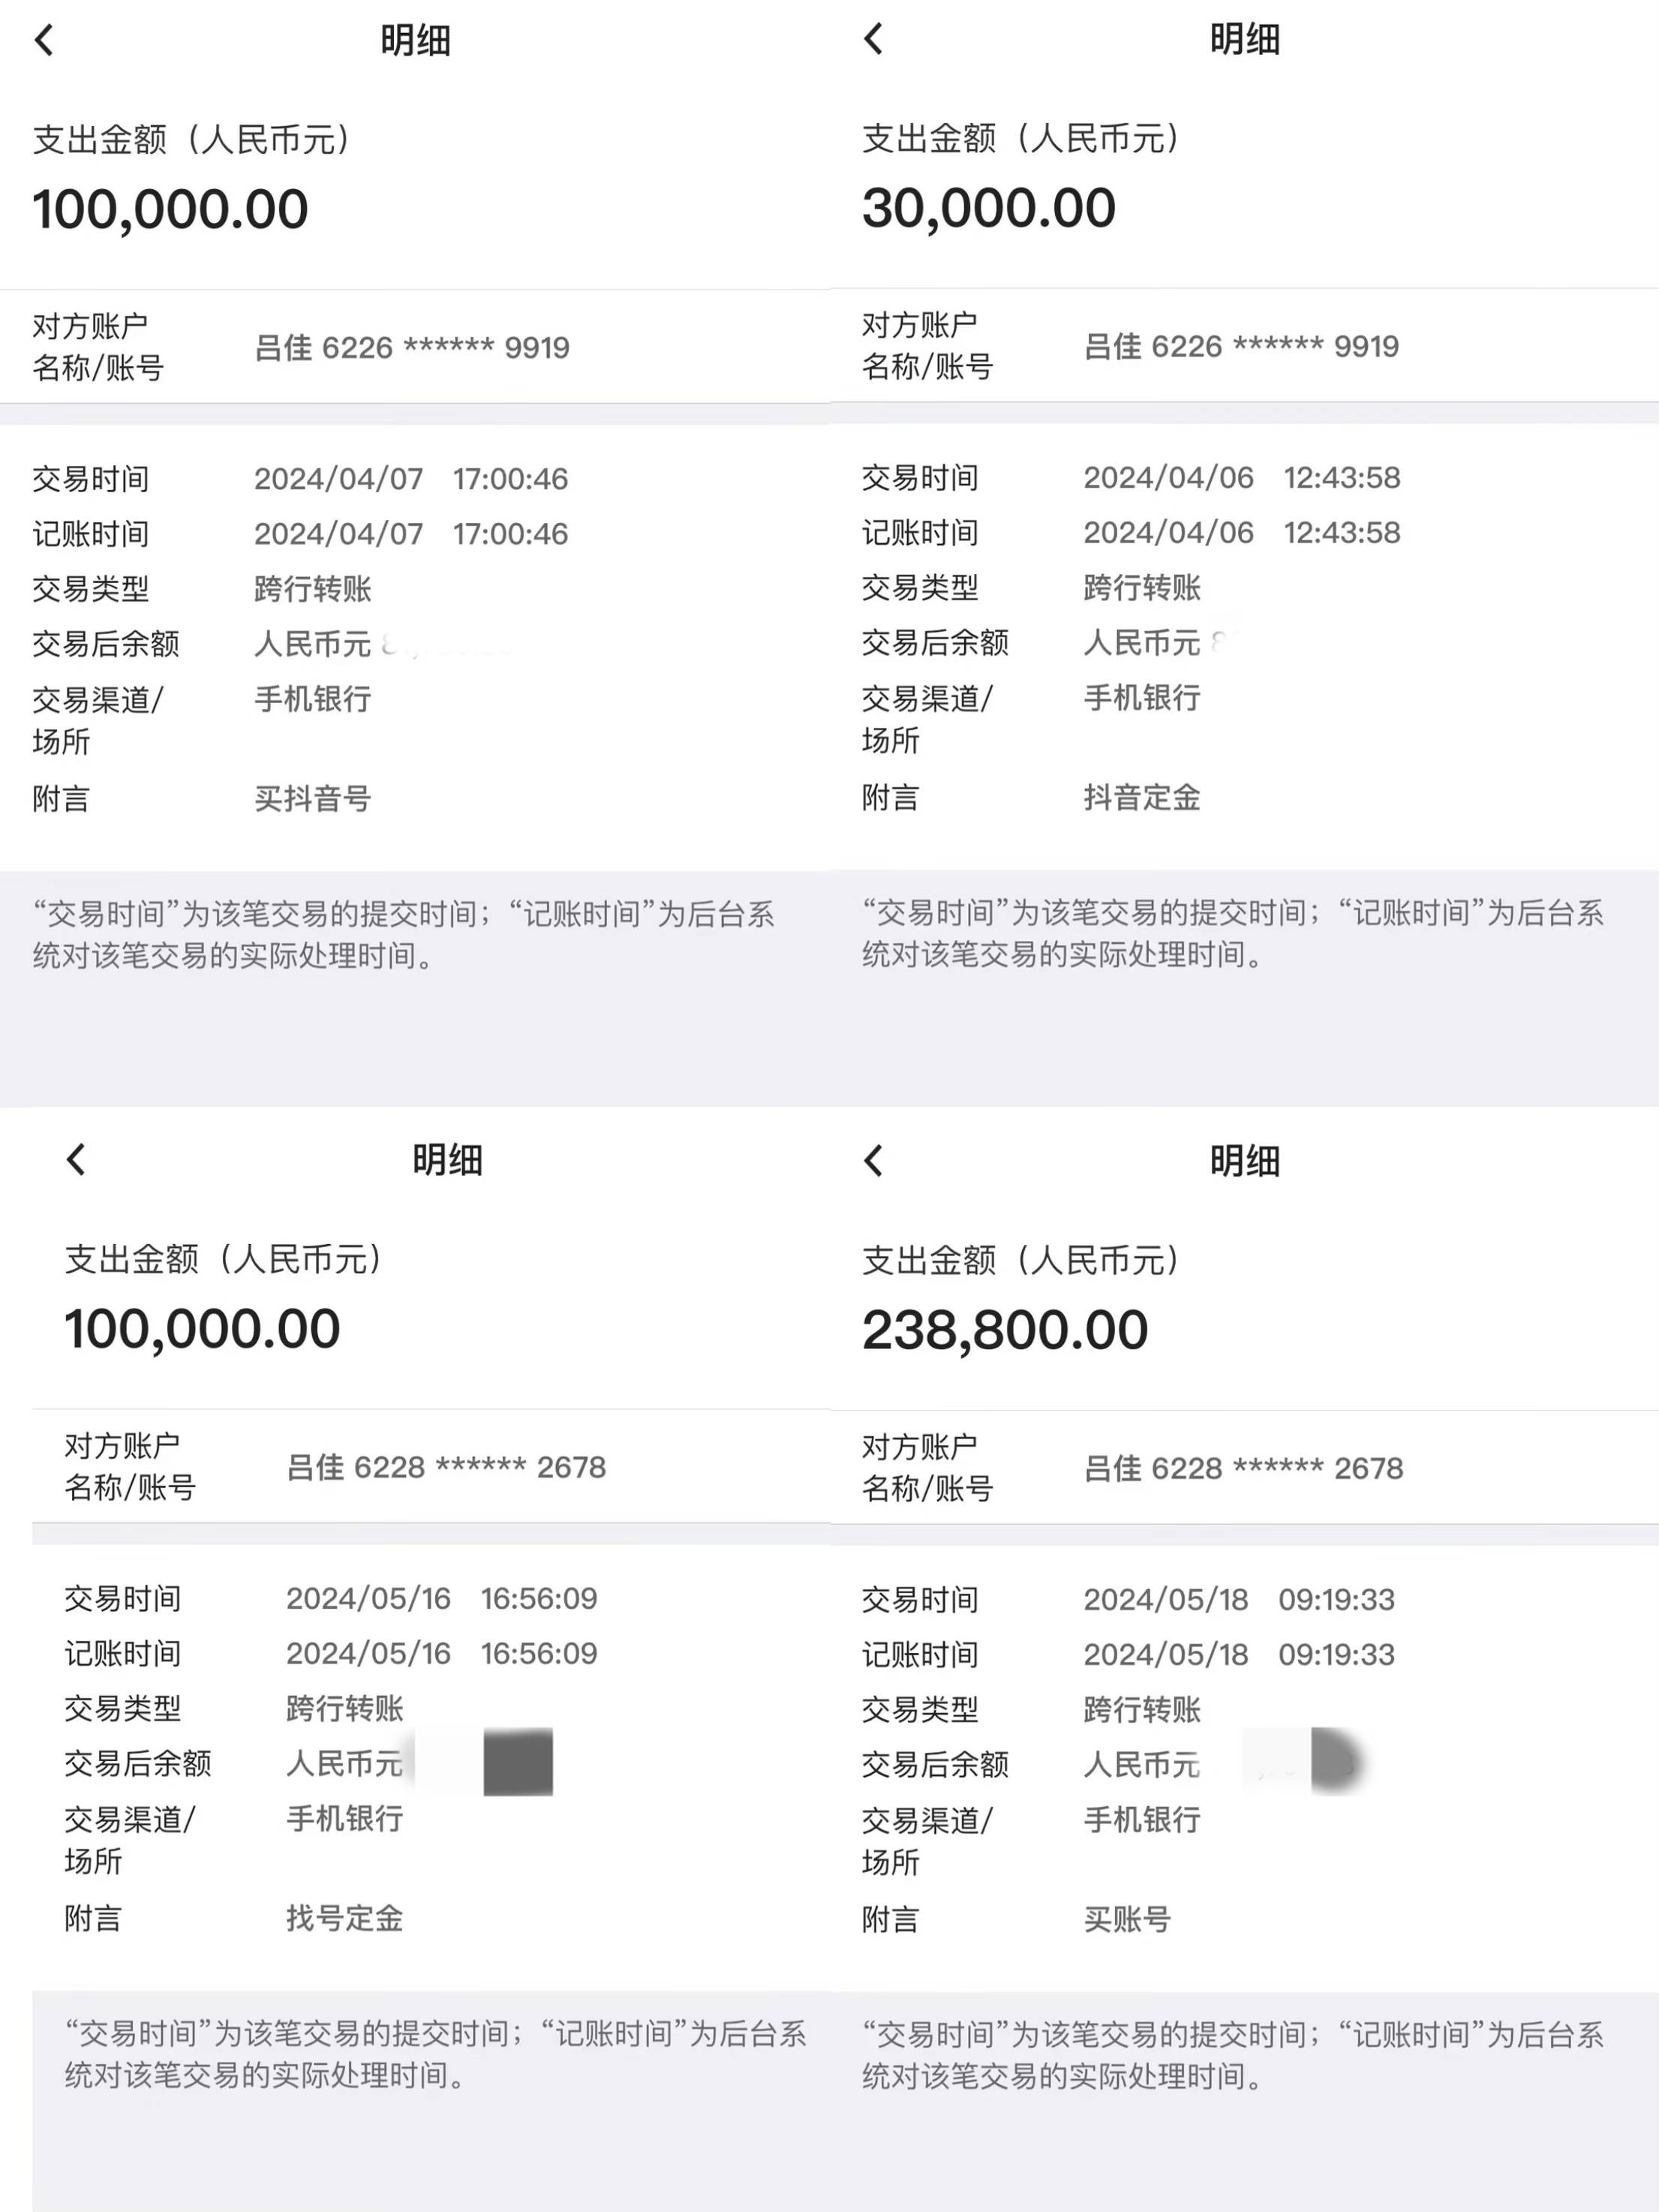The image size is (1659, 2212).
Task: Tap the 买抖音号 remark text
Action: [x=313, y=798]
